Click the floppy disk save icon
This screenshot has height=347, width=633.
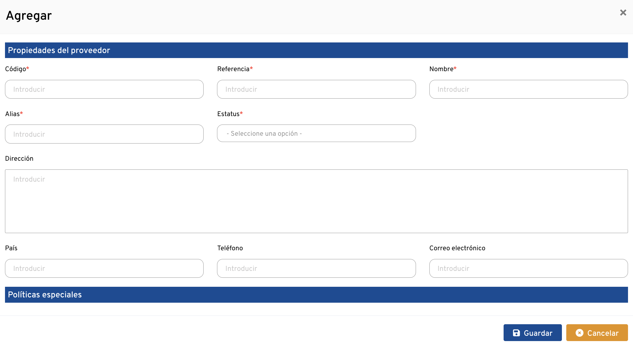[x=516, y=333]
